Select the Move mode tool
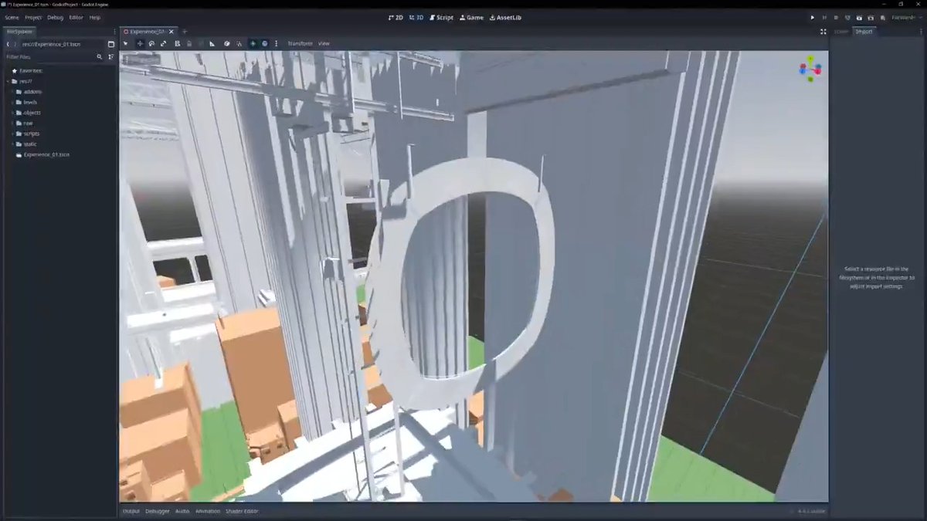 point(140,43)
